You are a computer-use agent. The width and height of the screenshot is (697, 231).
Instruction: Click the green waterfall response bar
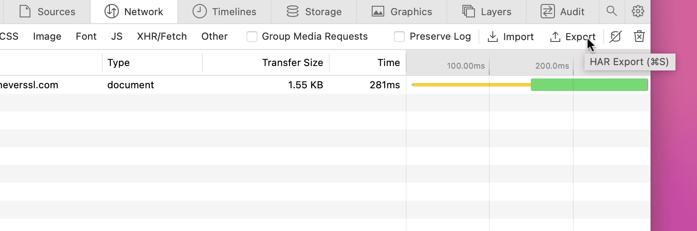click(x=589, y=85)
